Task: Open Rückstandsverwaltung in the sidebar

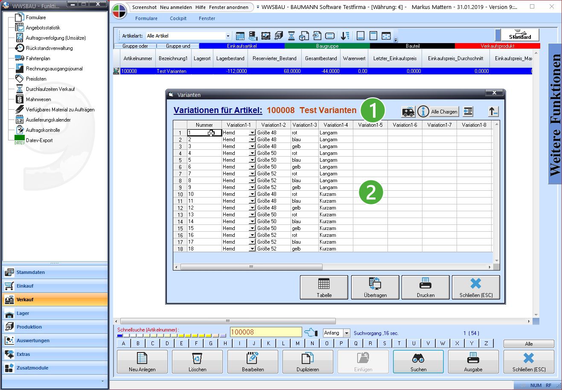Action: click(x=49, y=48)
